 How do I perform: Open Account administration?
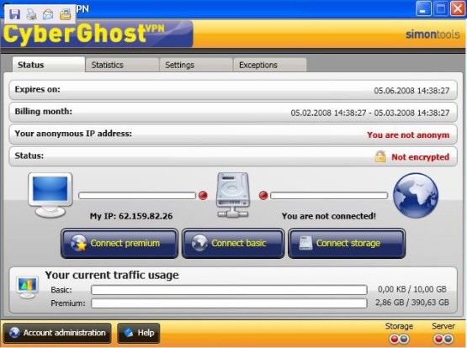tap(57, 333)
